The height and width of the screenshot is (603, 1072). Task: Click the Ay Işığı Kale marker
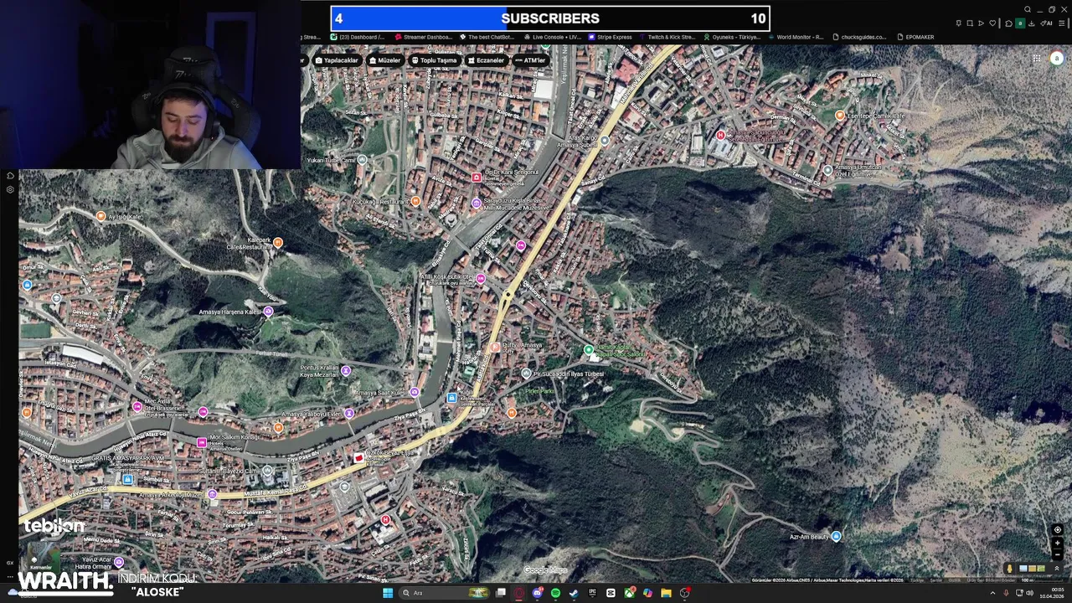click(101, 216)
